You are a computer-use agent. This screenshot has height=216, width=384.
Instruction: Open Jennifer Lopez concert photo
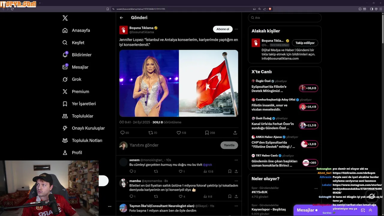click(149, 83)
